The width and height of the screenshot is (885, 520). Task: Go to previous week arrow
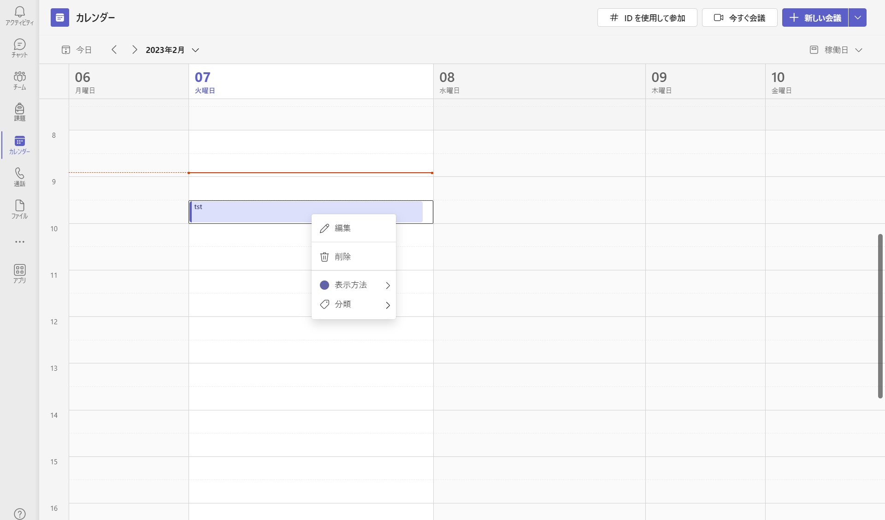[114, 50]
